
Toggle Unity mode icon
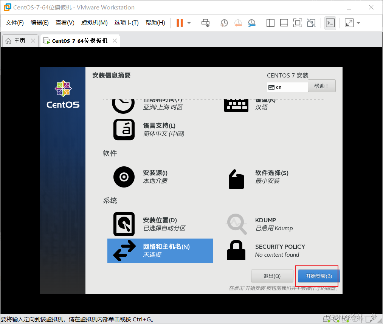[311, 23]
